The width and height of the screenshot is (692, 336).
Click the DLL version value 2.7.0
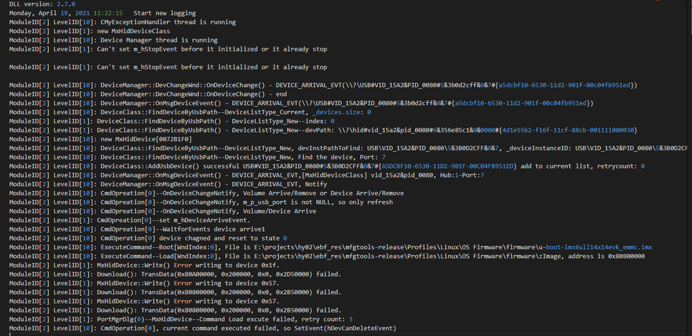pos(66,4)
